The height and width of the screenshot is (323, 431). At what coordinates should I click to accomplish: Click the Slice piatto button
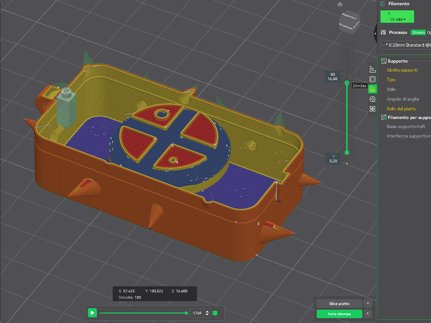[x=339, y=304]
